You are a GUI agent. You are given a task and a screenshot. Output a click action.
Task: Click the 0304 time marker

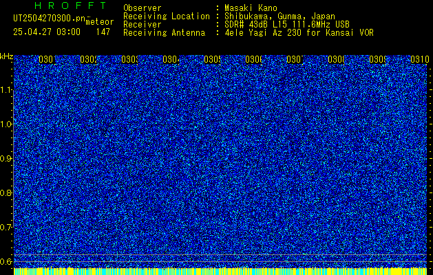click(170, 59)
